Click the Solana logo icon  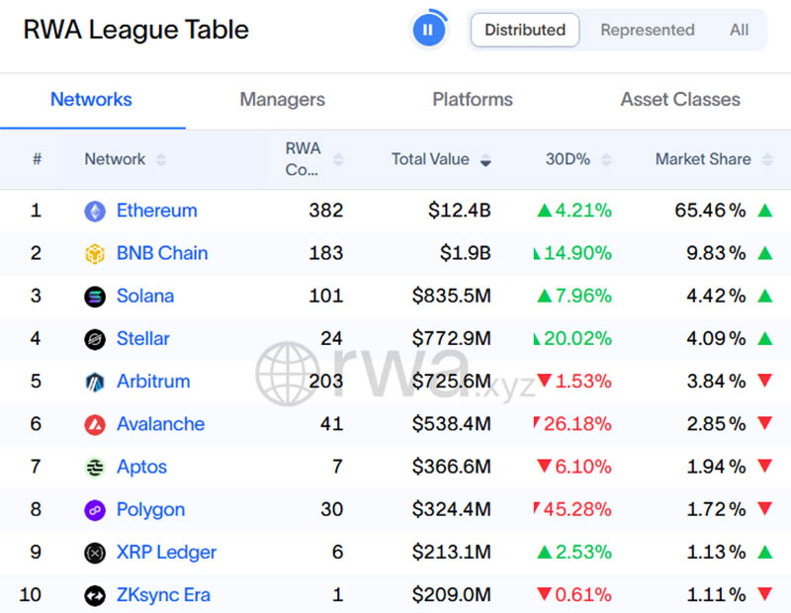click(x=95, y=297)
